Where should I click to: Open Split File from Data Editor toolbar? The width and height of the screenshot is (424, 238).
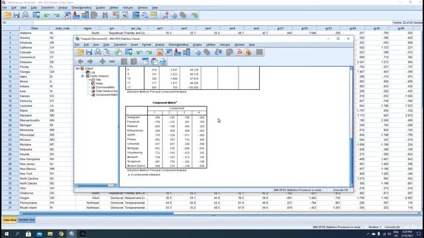[x=136, y=15]
